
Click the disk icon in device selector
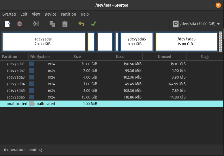click(x=176, y=24)
